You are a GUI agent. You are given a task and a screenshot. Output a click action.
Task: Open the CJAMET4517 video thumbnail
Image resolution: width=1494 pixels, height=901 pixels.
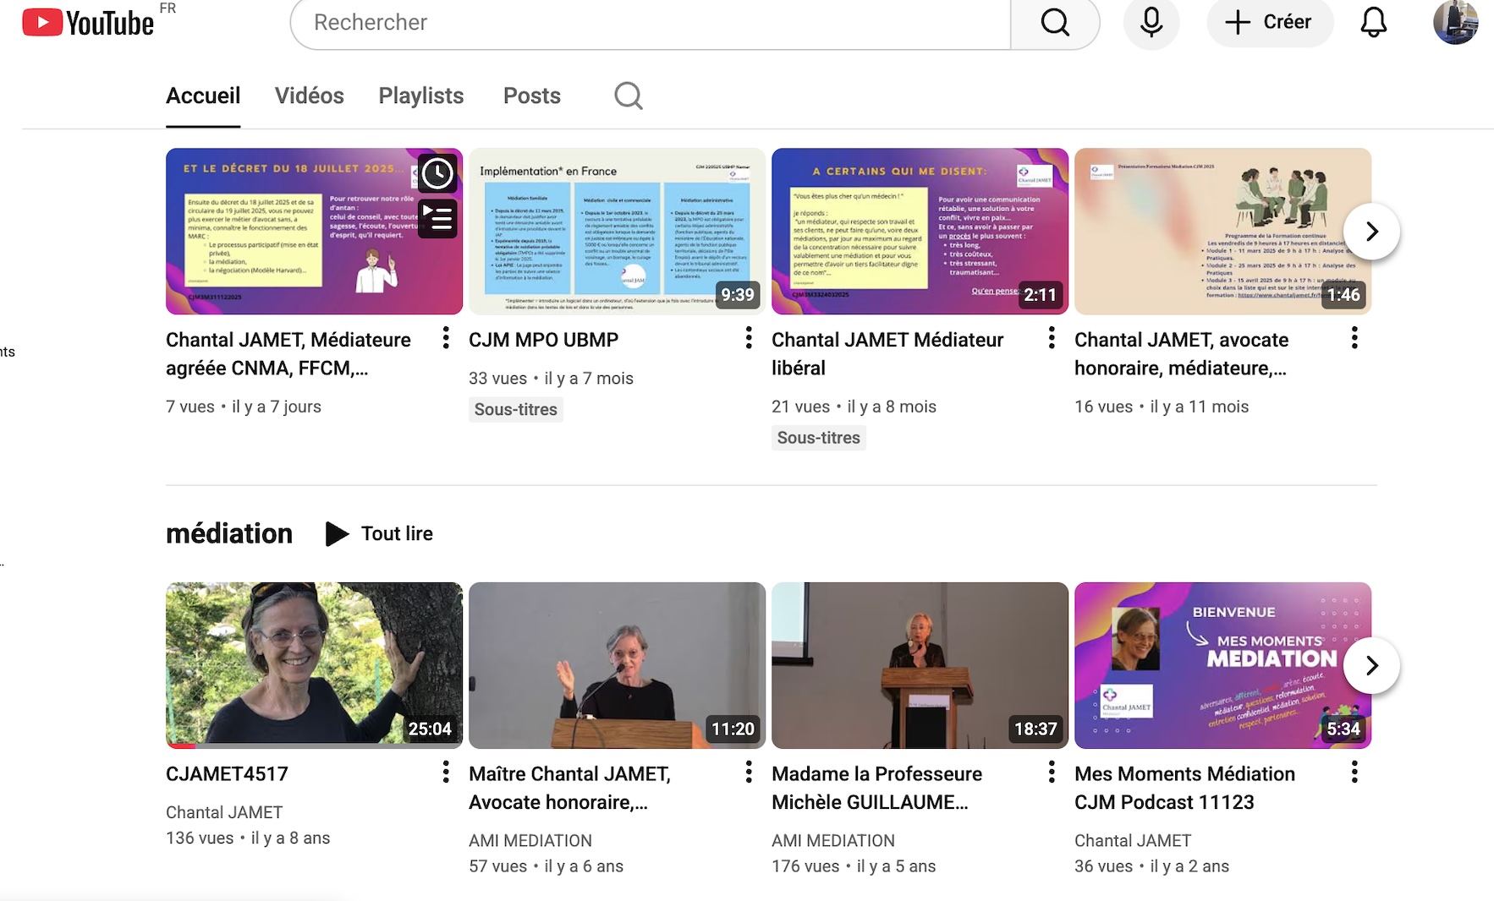[314, 665]
